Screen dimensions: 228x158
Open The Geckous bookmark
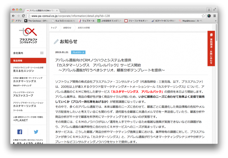coord(36,21)
